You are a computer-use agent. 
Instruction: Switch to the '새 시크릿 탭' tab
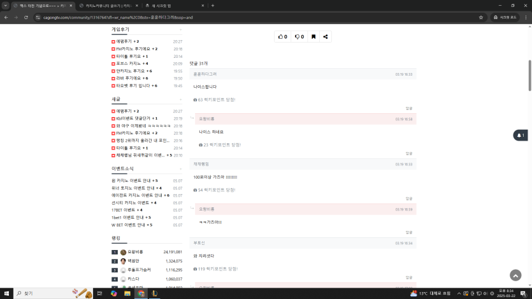(175, 6)
